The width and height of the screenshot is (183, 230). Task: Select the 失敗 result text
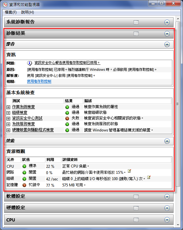75,118
